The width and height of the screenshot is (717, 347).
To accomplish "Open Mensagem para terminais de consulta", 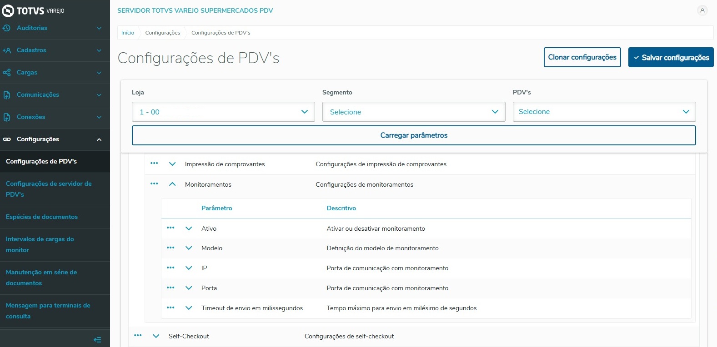I will pyautogui.click(x=55, y=311).
